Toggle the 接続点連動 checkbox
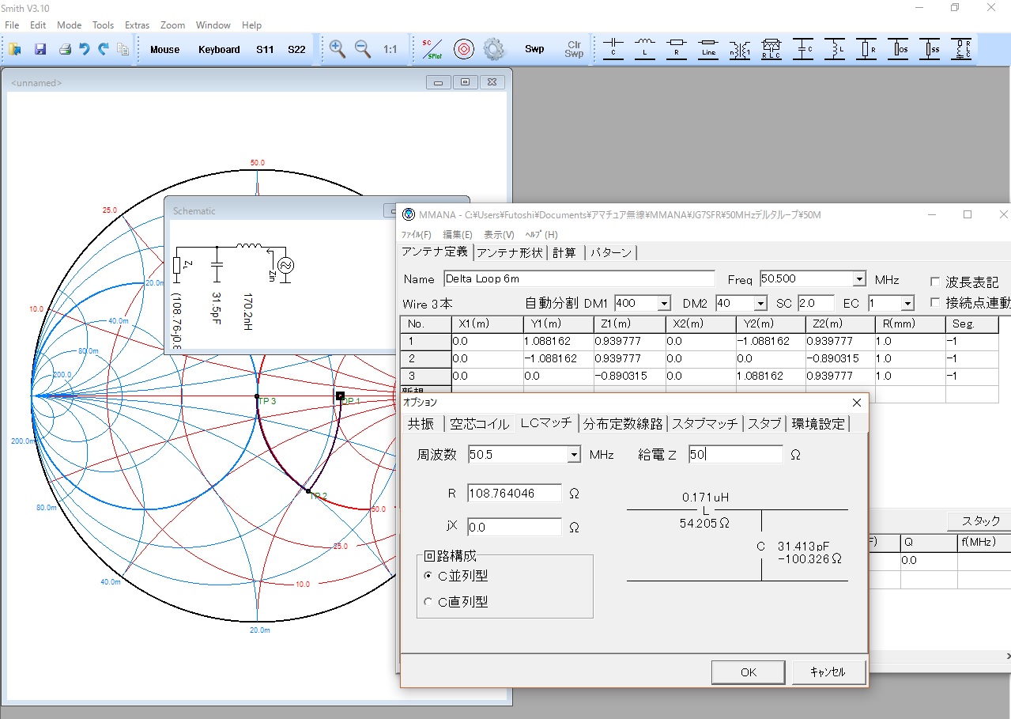The image size is (1011, 719). coord(935,302)
